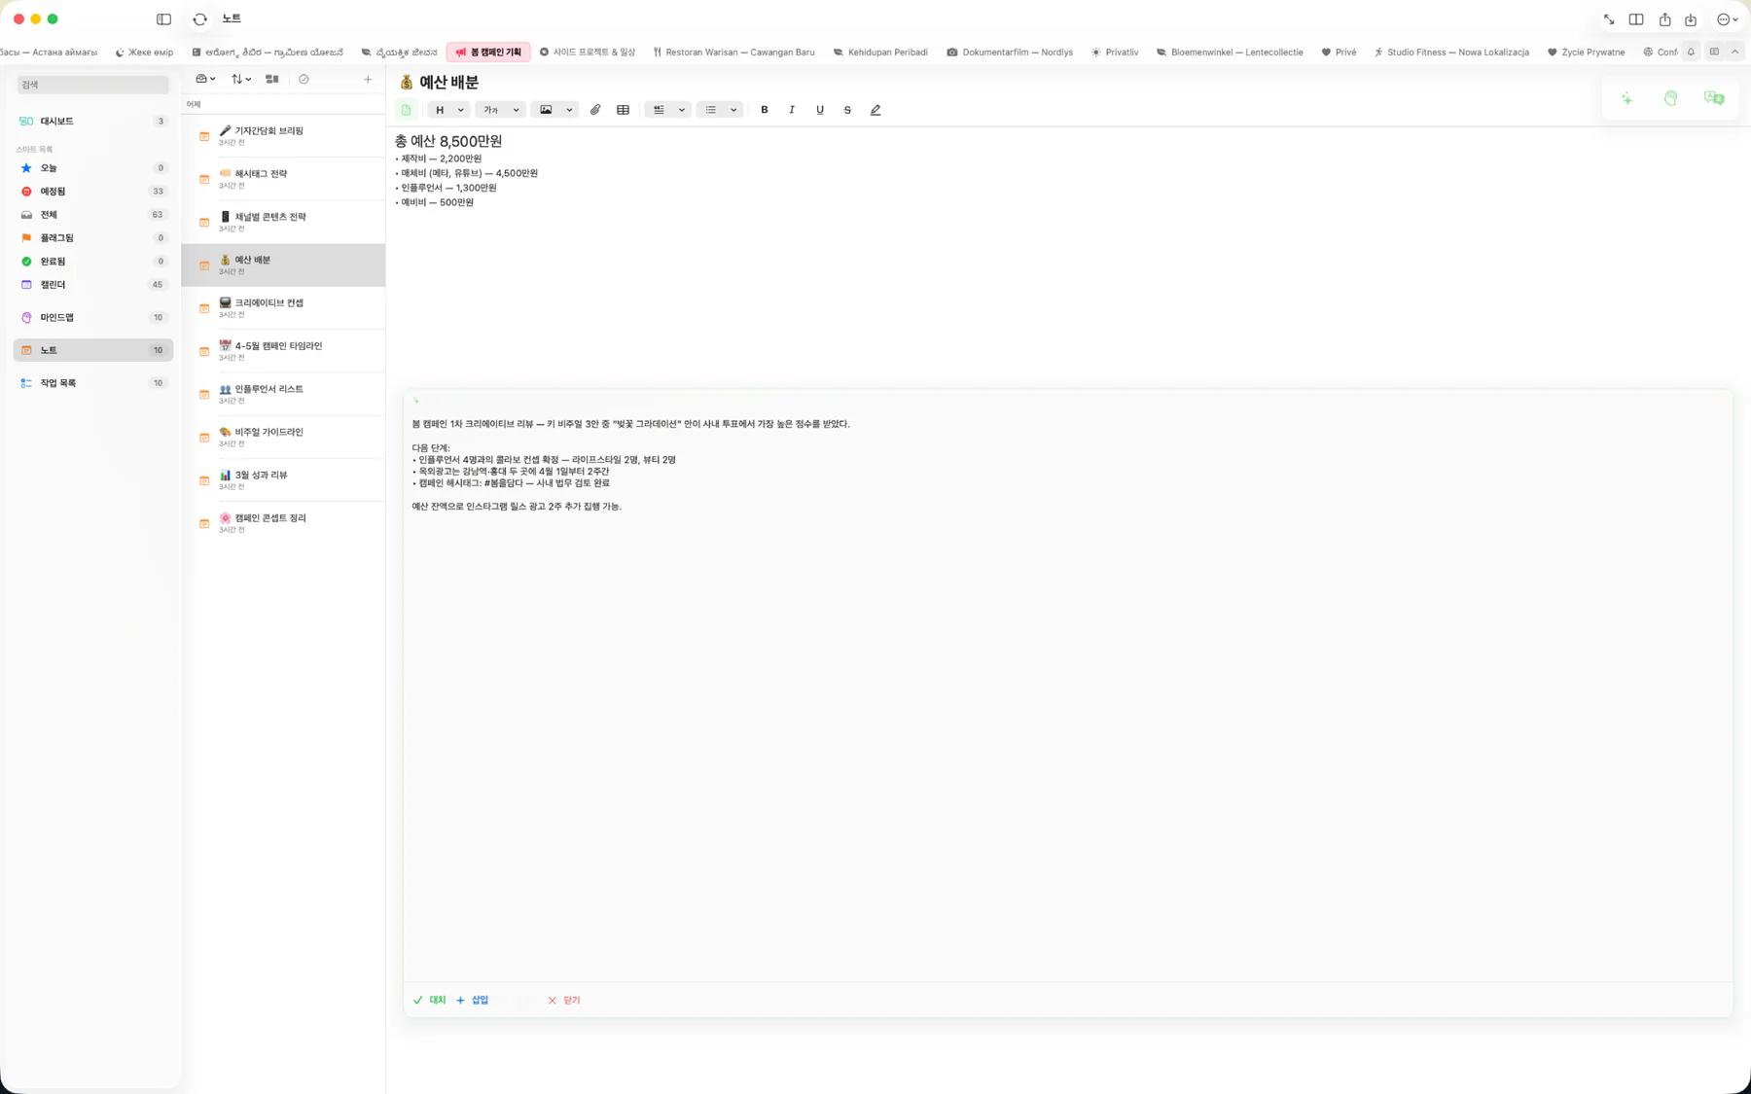Collapse the tab bar with chevron

pyautogui.click(x=1735, y=52)
